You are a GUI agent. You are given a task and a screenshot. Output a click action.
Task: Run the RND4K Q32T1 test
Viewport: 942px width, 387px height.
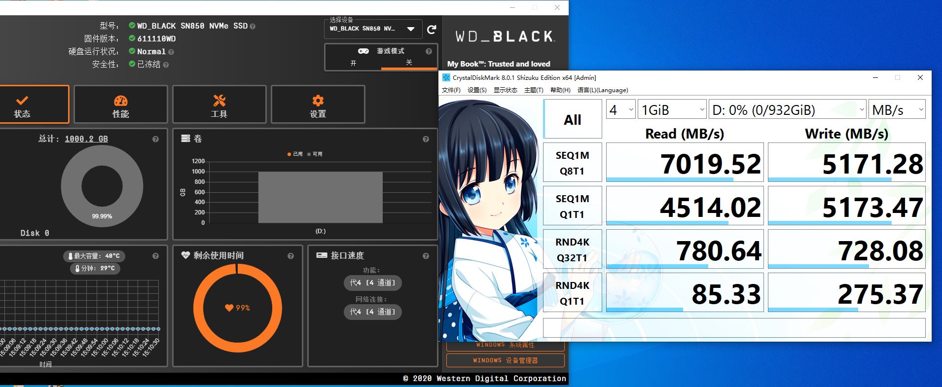pos(573,249)
